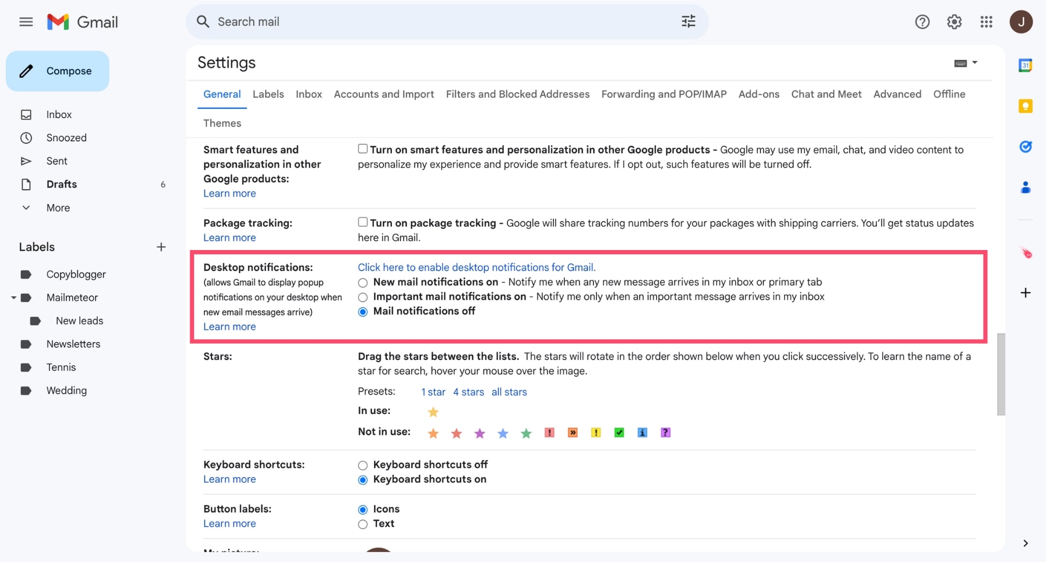Open the Help menu
Viewport: 1046px width, 562px height.
[922, 22]
